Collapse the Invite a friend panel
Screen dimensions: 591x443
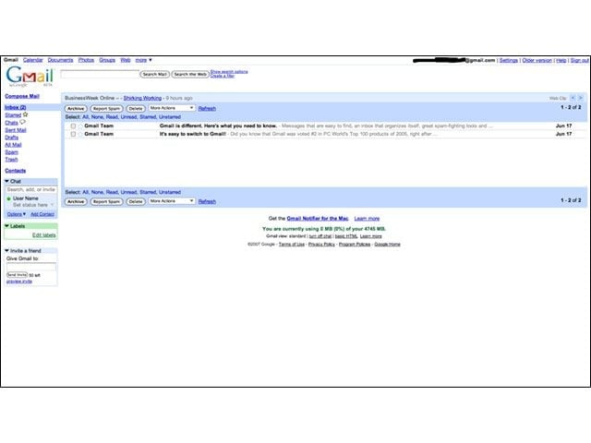6,250
